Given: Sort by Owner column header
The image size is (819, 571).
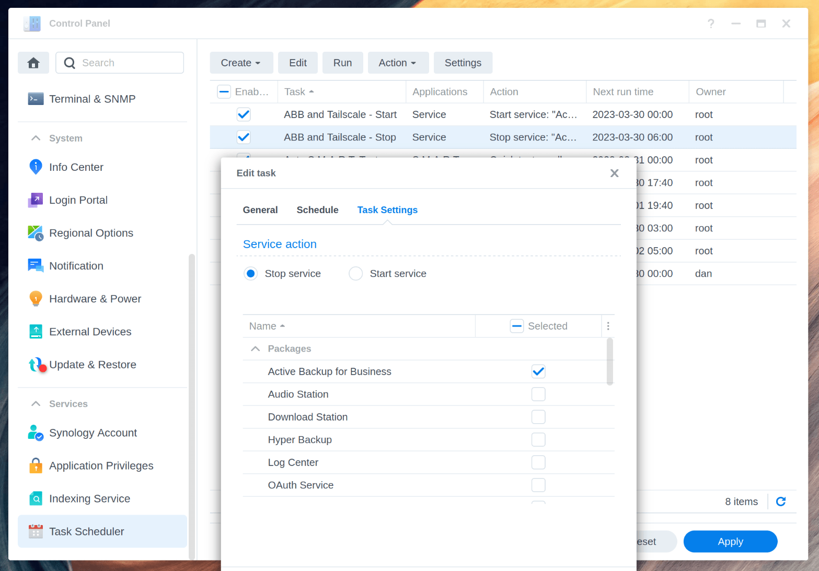Looking at the screenshot, I should 736,92.
